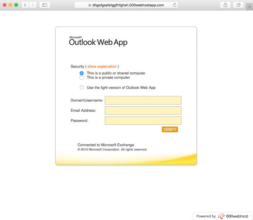Click the 000webhost logo icon

coord(221,216)
